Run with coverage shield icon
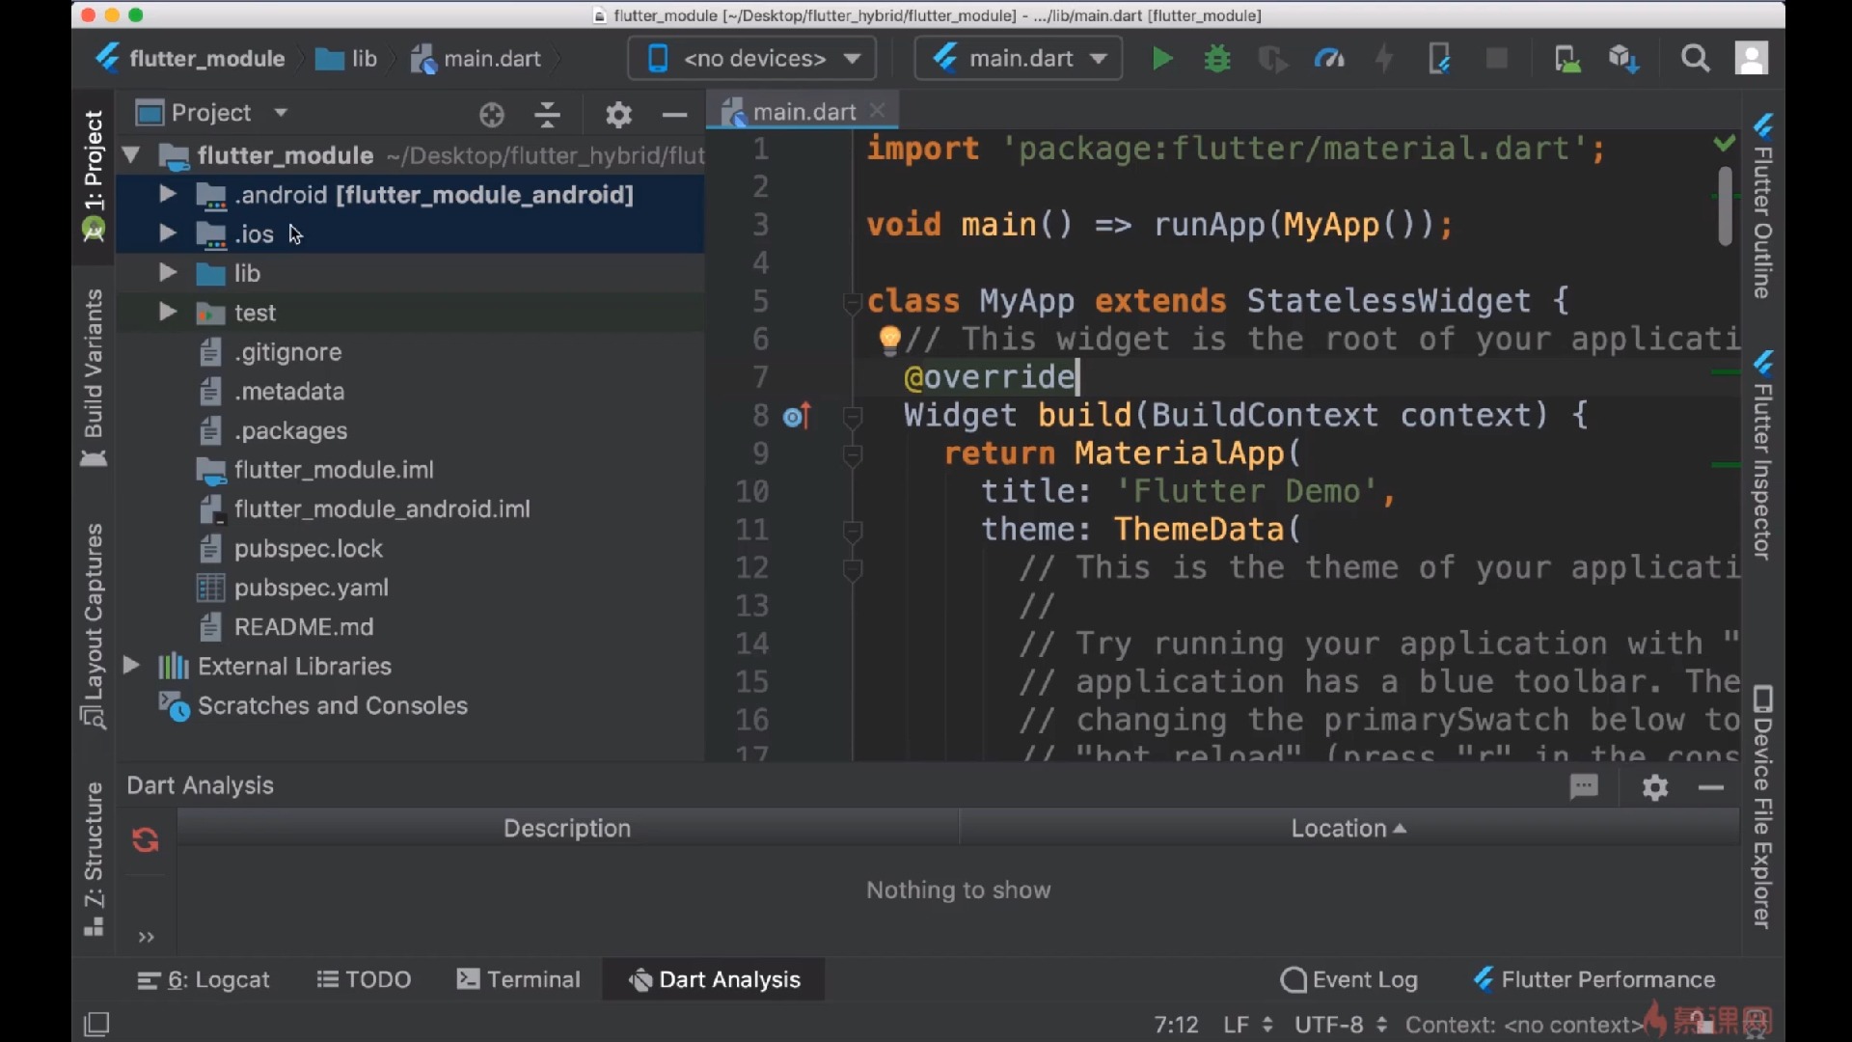The width and height of the screenshot is (1852, 1042). click(1272, 59)
